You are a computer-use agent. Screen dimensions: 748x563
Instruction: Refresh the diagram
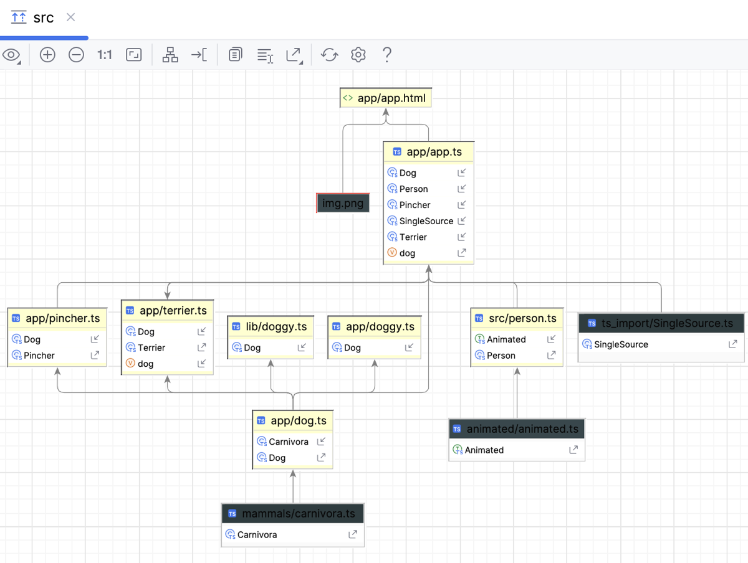coord(329,55)
